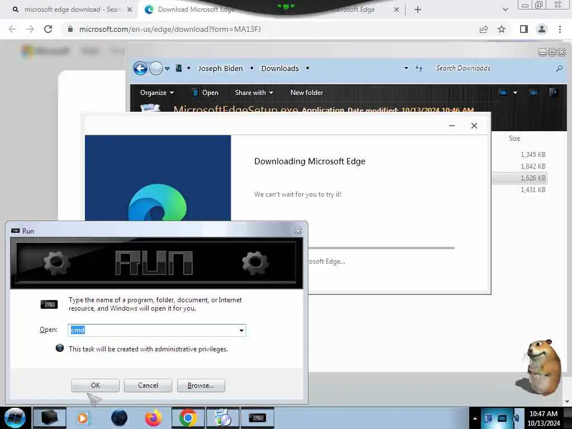The height and width of the screenshot is (429, 572).
Task: Click the Search Downloads box
Action: (493, 68)
